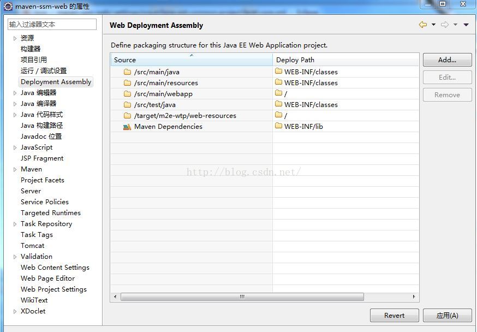Click the Add... button
477x332 pixels.
pos(447,60)
